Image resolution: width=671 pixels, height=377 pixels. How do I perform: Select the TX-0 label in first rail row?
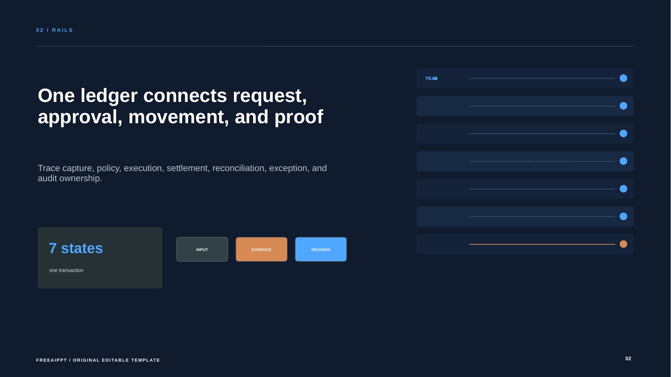[x=431, y=79]
